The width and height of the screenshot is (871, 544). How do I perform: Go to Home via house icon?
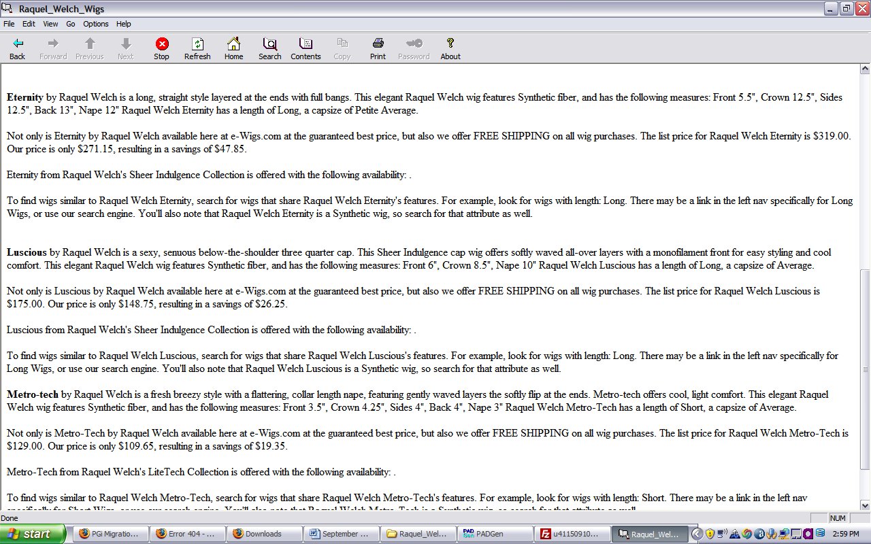coord(233,44)
